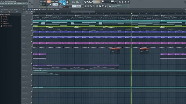The width and height of the screenshot is (186, 104).
Task: Open the VIEW menu
Action: 15,4
